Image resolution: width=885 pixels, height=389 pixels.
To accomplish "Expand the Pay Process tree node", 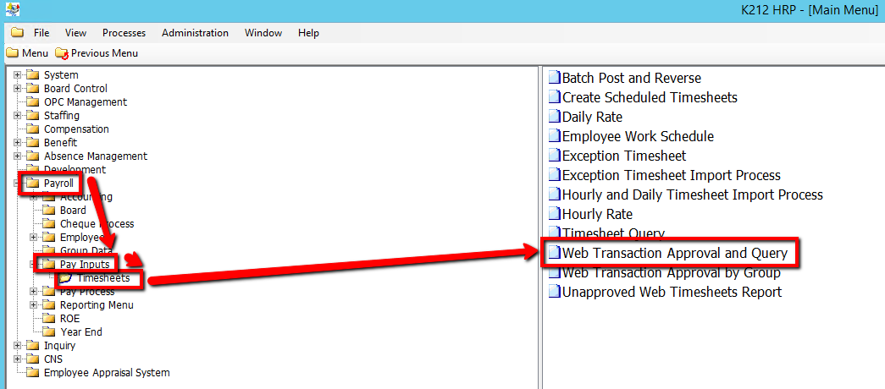I will click(34, 292).
